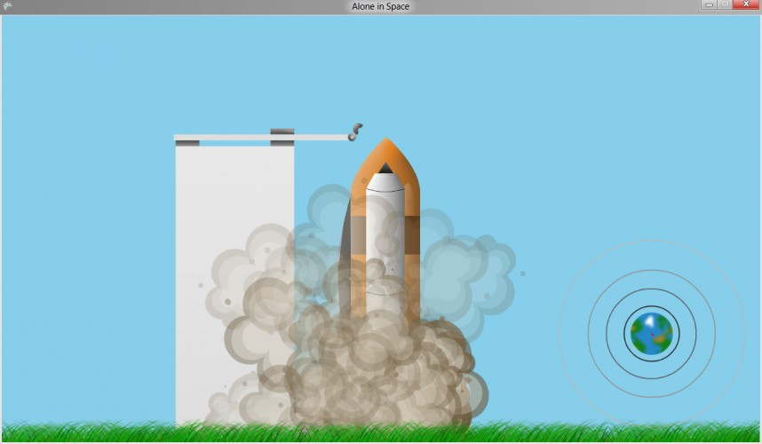
Task: Close the Alone in Space window
Action: pyautogui.click(x=746, y=4)
